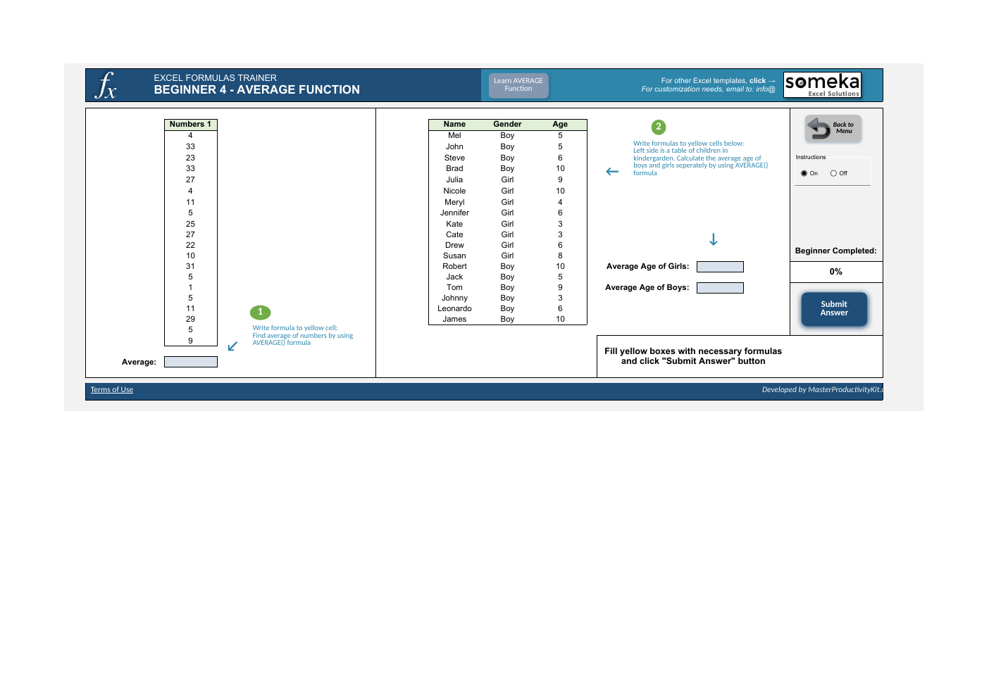Select the 'Gender' column header
The width and height of the screenshot is (989, 699).
tap(507, 125)
